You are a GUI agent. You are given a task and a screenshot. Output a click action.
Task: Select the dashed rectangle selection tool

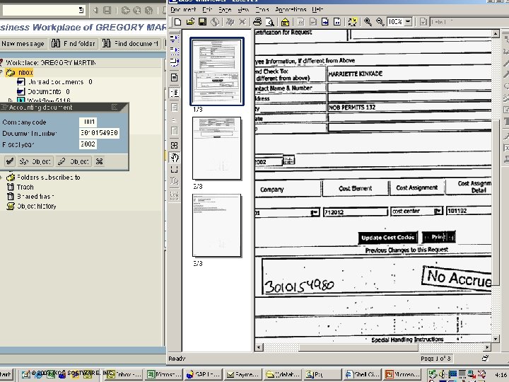tap(175, 169)
